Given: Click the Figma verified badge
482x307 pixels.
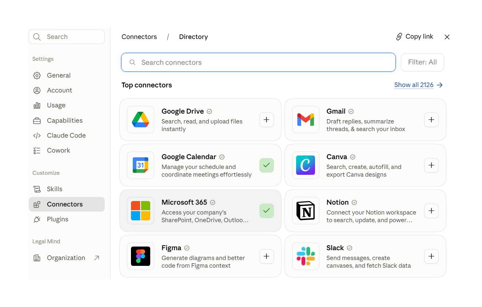Looking at the screenshot, I should coord(187,248).
